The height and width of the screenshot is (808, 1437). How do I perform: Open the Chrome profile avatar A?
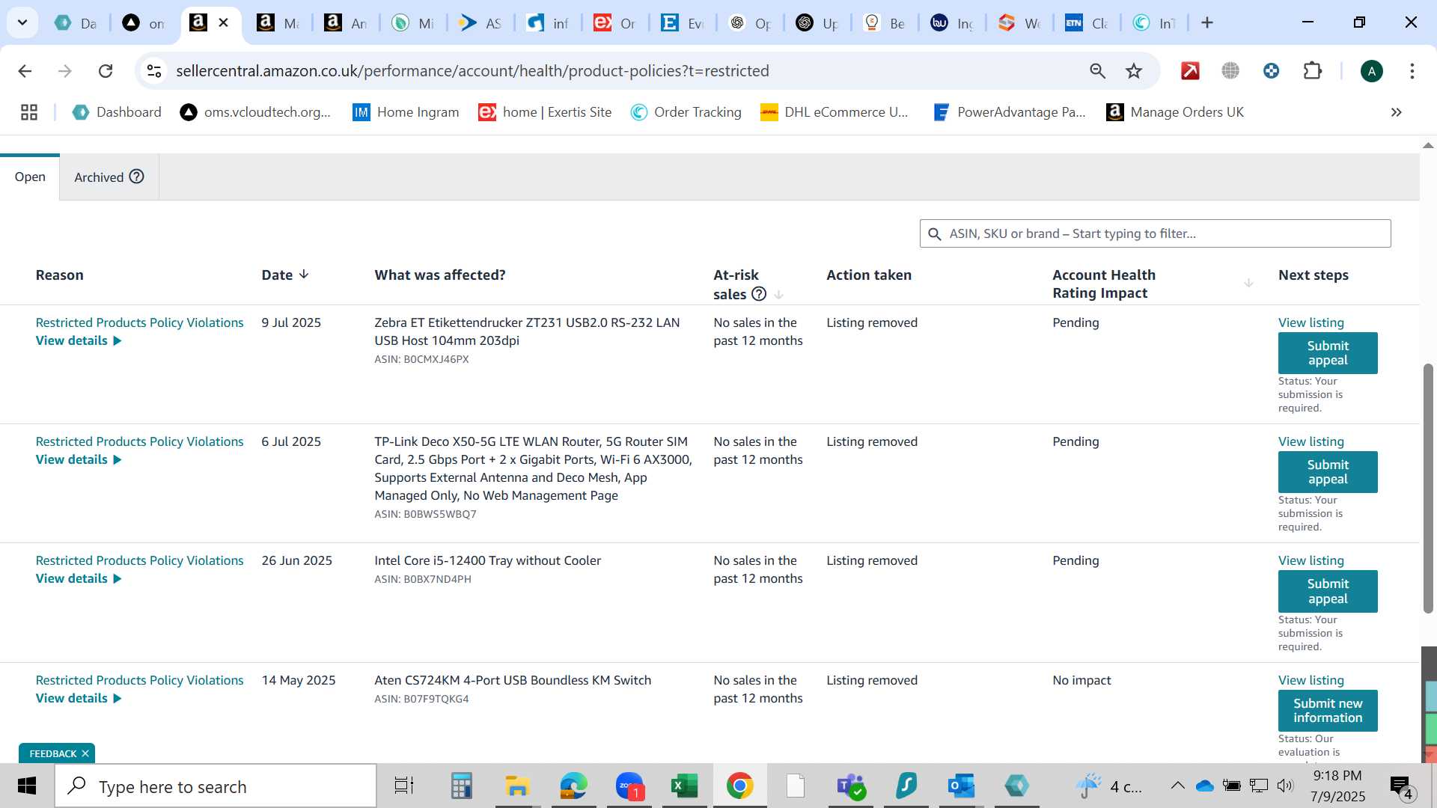click(1371, 71)
